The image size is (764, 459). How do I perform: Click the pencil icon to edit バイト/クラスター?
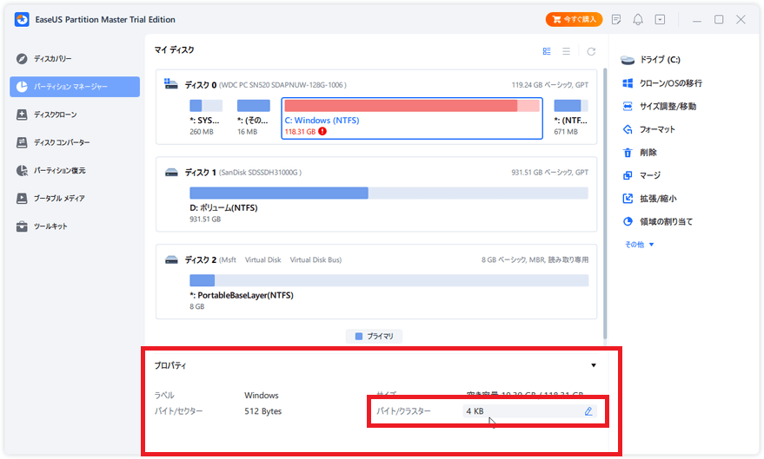pyautogui.click(x=588, y=411)
